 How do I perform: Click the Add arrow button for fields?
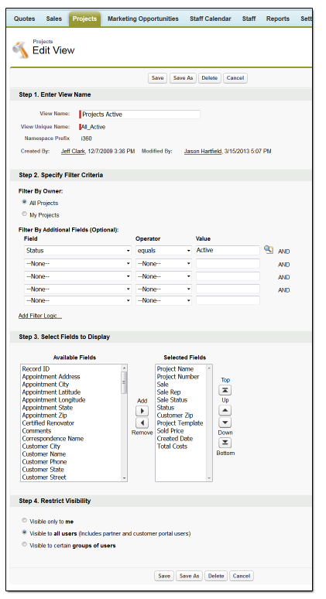142,411
